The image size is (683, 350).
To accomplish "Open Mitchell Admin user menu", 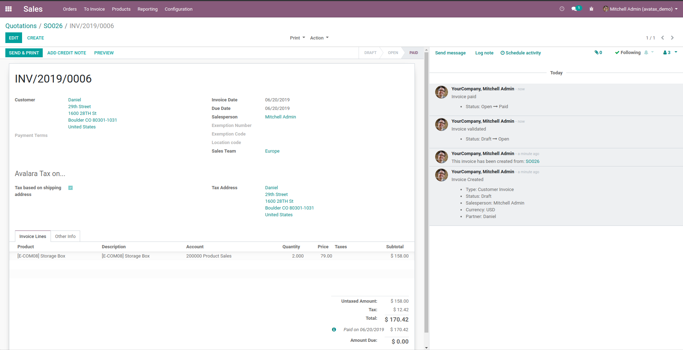I will 640,9.
